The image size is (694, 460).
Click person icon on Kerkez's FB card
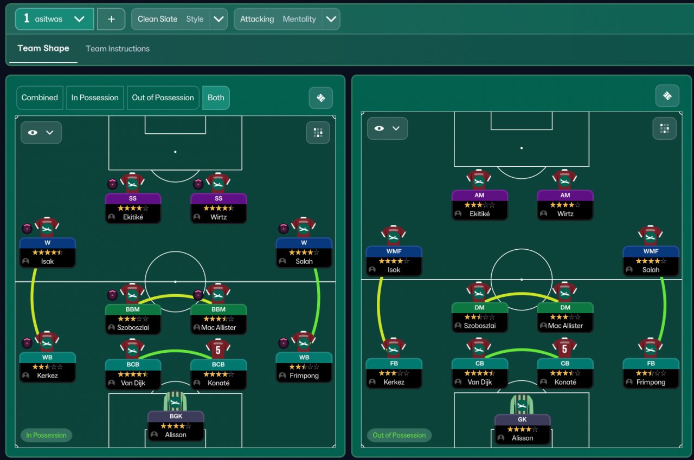372,382
